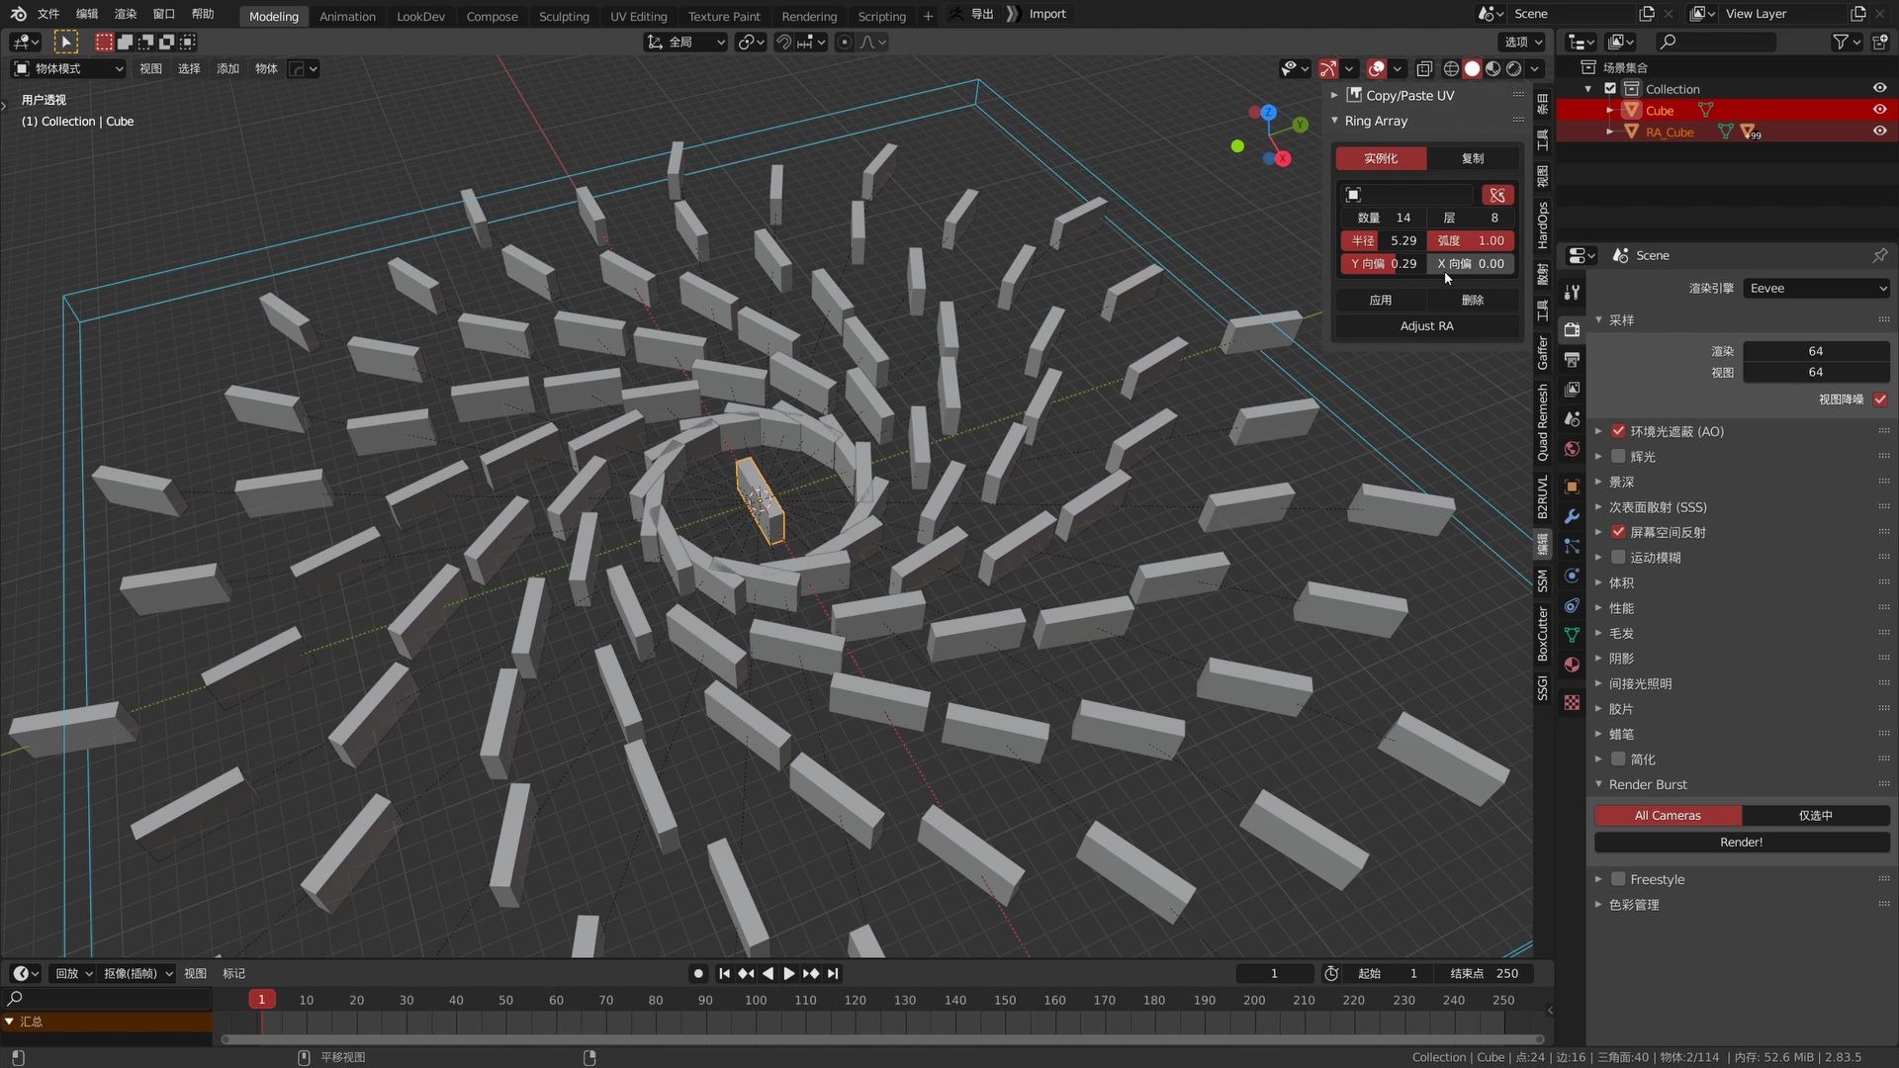
Task: Switch to the Scripting workspace tab
Action: 881,15
